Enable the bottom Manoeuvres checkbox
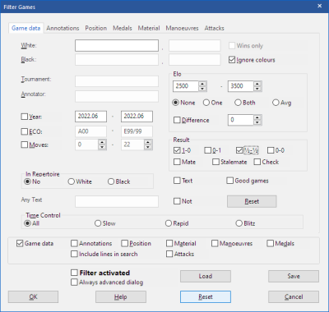329x312 pixels. 215,243
